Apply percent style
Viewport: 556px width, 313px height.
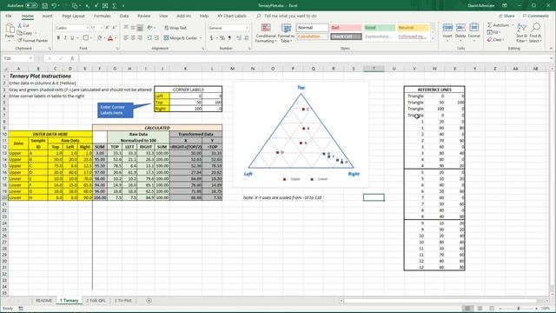pos(222,38)
